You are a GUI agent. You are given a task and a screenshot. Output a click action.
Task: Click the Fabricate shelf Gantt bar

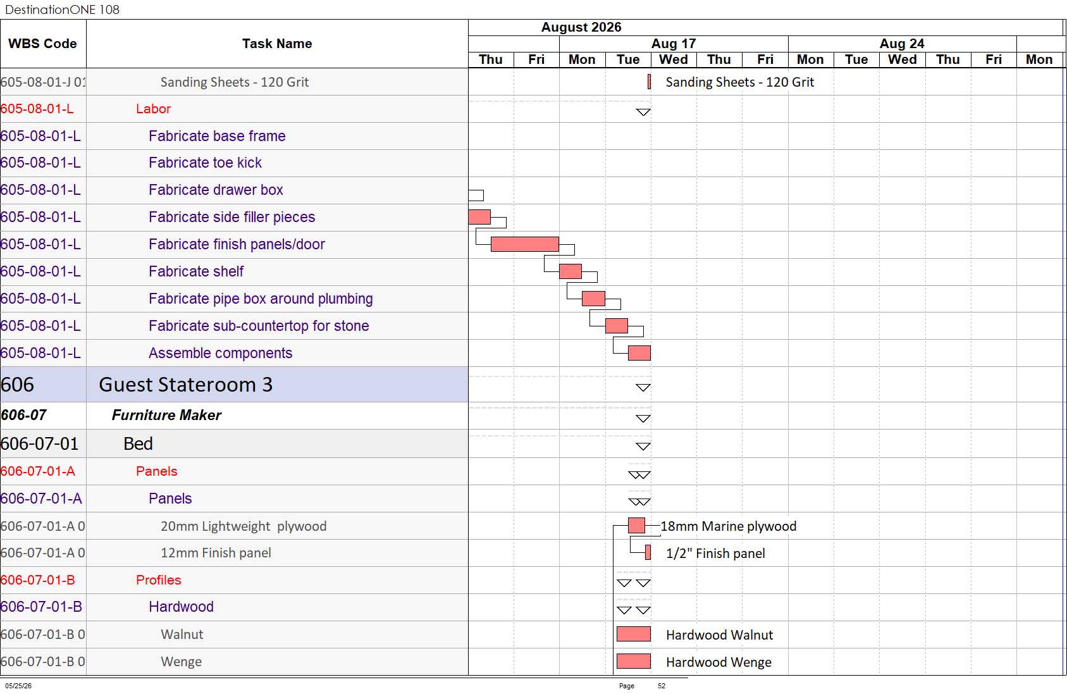[x=571, y=271]
